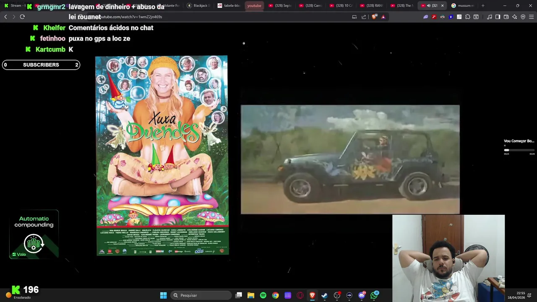
Task: Switch to the 'Blackjack' tab
Action: 198,5
